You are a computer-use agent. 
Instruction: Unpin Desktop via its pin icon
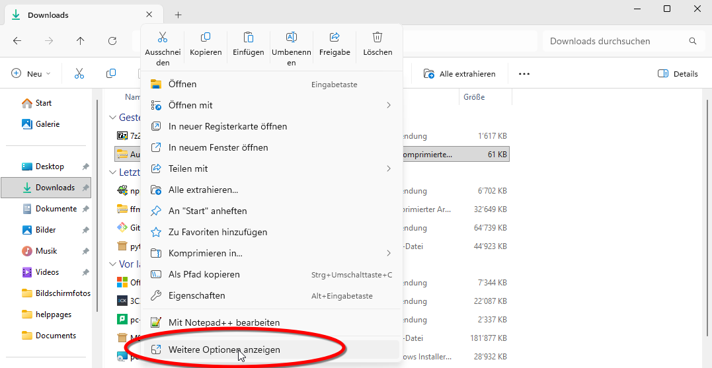click(x=85, y=166)
